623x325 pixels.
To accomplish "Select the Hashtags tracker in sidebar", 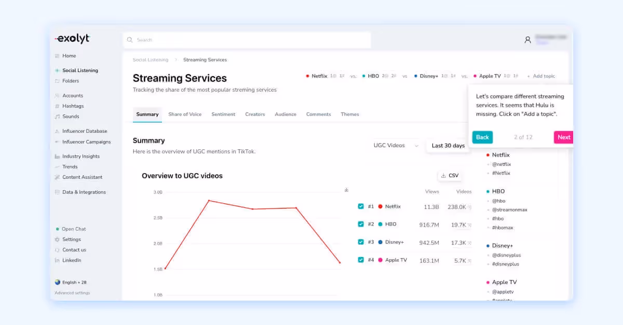I will click(74, 106).
